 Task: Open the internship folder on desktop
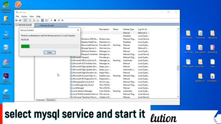tap(200, 34)
